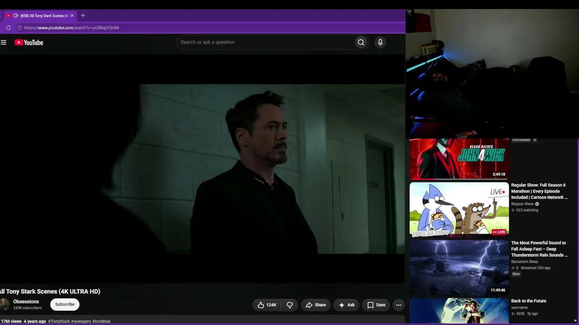Click the 17M views text in description
Viewport: 579px width, 325px height.
11,321
